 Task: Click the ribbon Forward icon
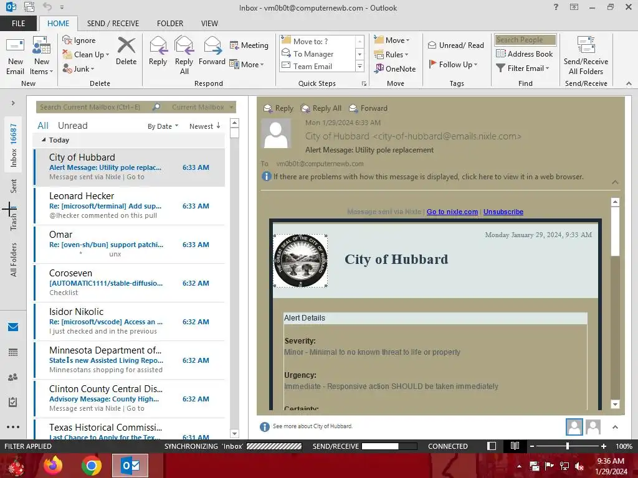[x=212, y=51]
